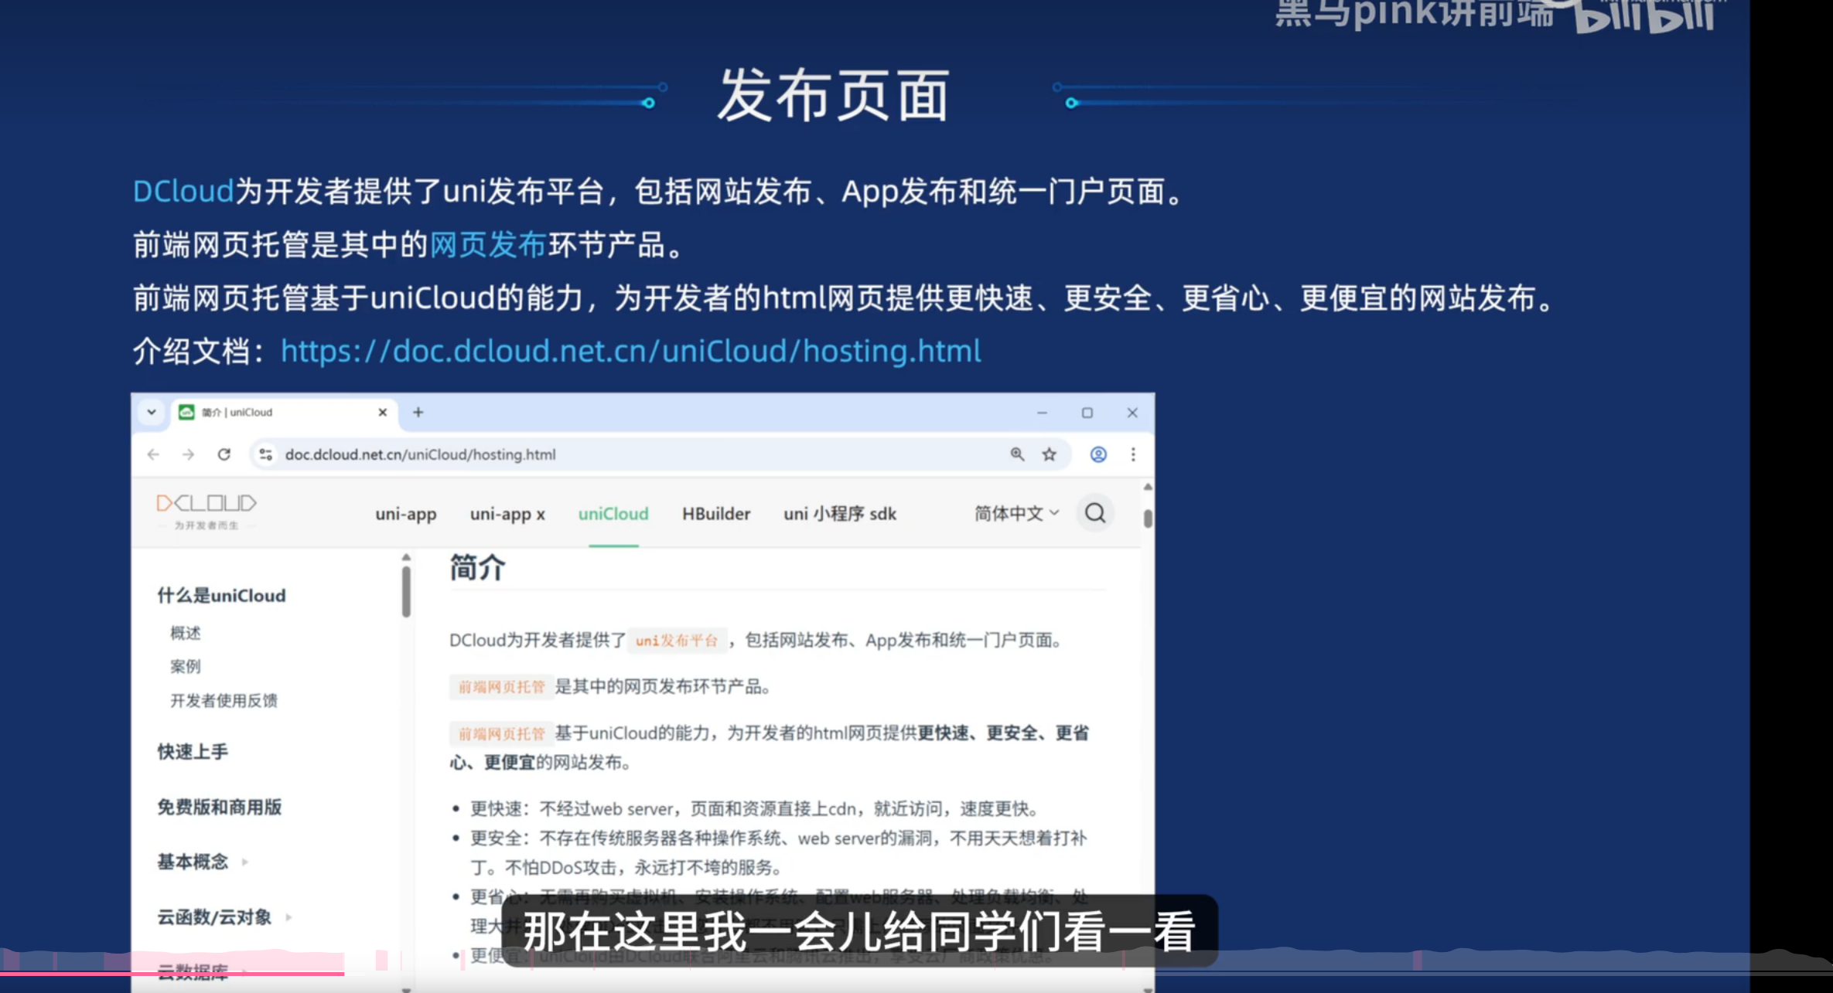Screen dimensions: 1833x993
Task: Click the video progress bar
Action: (x=916, y=973)
